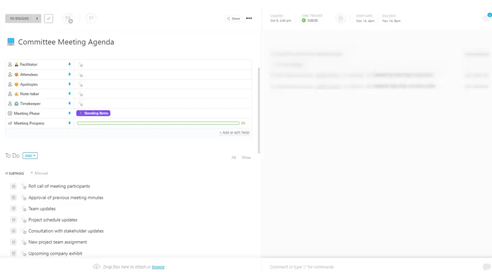Advance status with arrow next to TO DISCUSS
Viewport: 492px width, 272px height.
coord(37,18)
